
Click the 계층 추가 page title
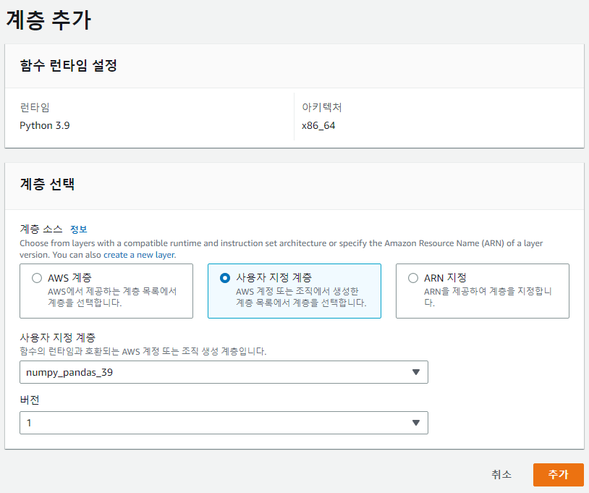[48, 20]
